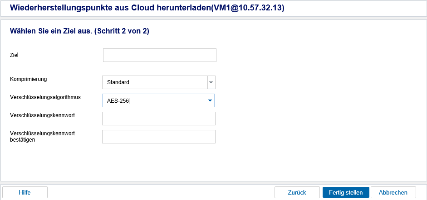Focus the Verschlüsselungskennwort bestätigen confirmation field
This screenshot has height=200, width=427.
pyautogui.click(x=159, y=137)
